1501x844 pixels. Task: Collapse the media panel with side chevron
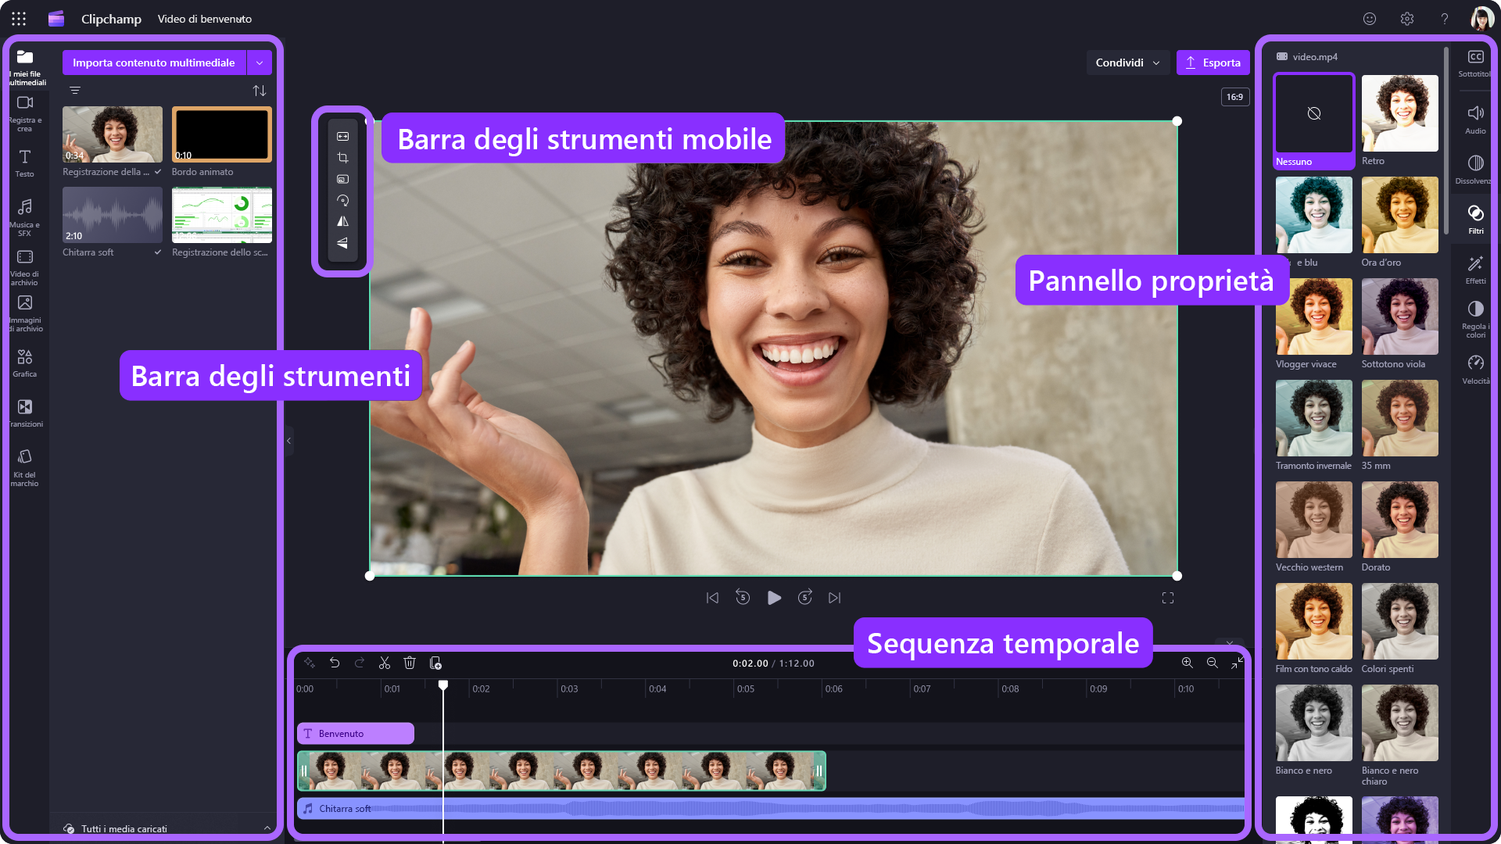tap(288, 441)
